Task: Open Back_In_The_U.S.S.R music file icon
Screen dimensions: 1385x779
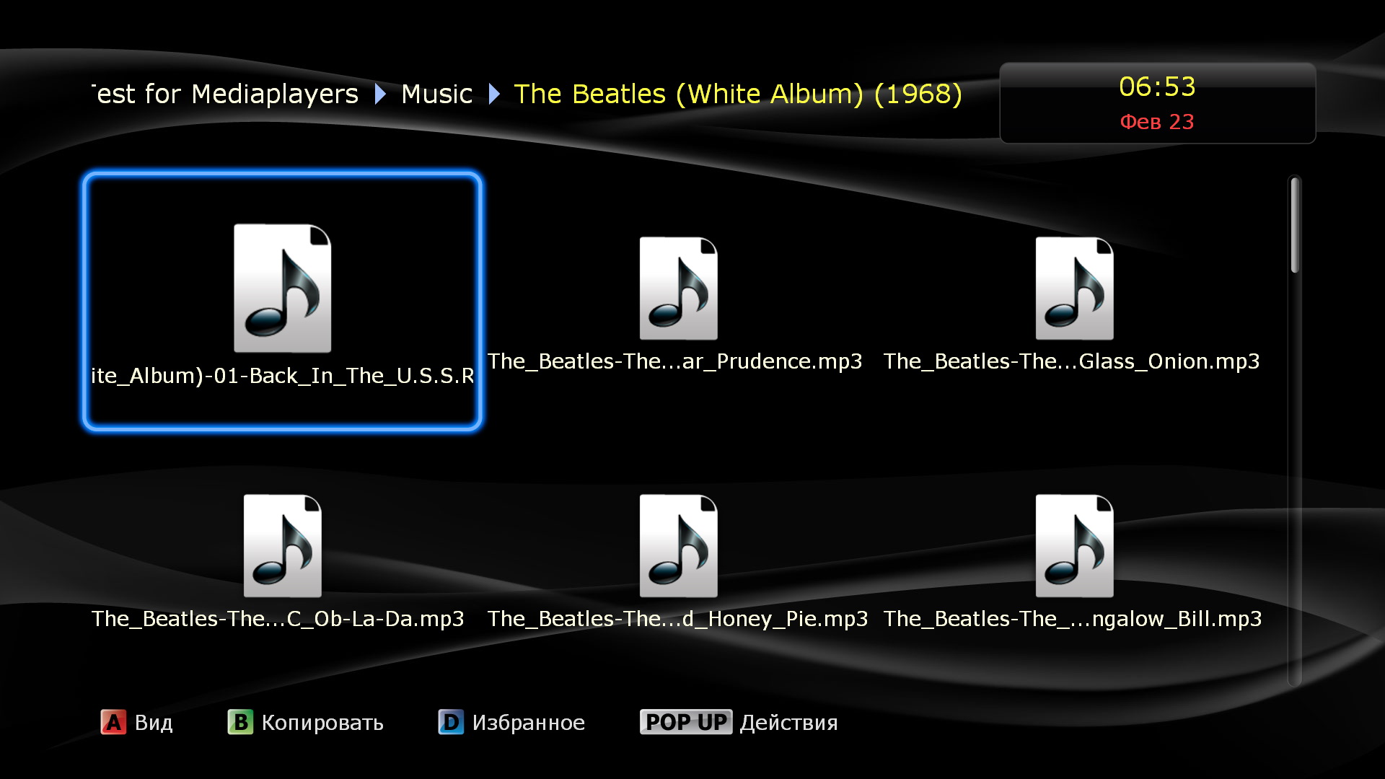Action: 282,288
